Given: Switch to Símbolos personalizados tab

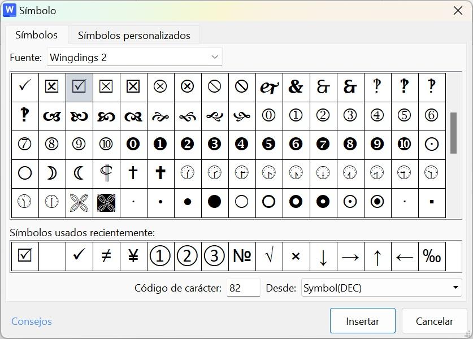Looking at the screenshot, I should (134, 35).
